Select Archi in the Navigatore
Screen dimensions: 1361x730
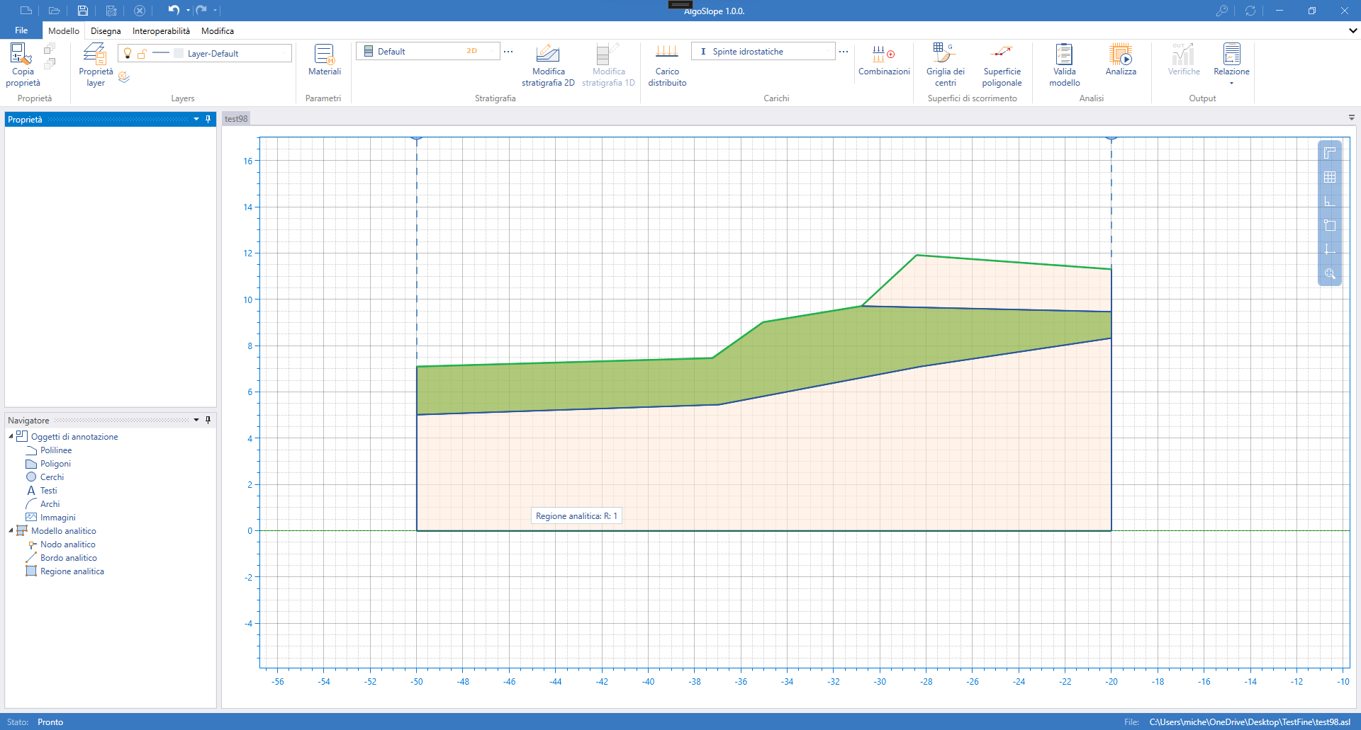pos(50,504)
